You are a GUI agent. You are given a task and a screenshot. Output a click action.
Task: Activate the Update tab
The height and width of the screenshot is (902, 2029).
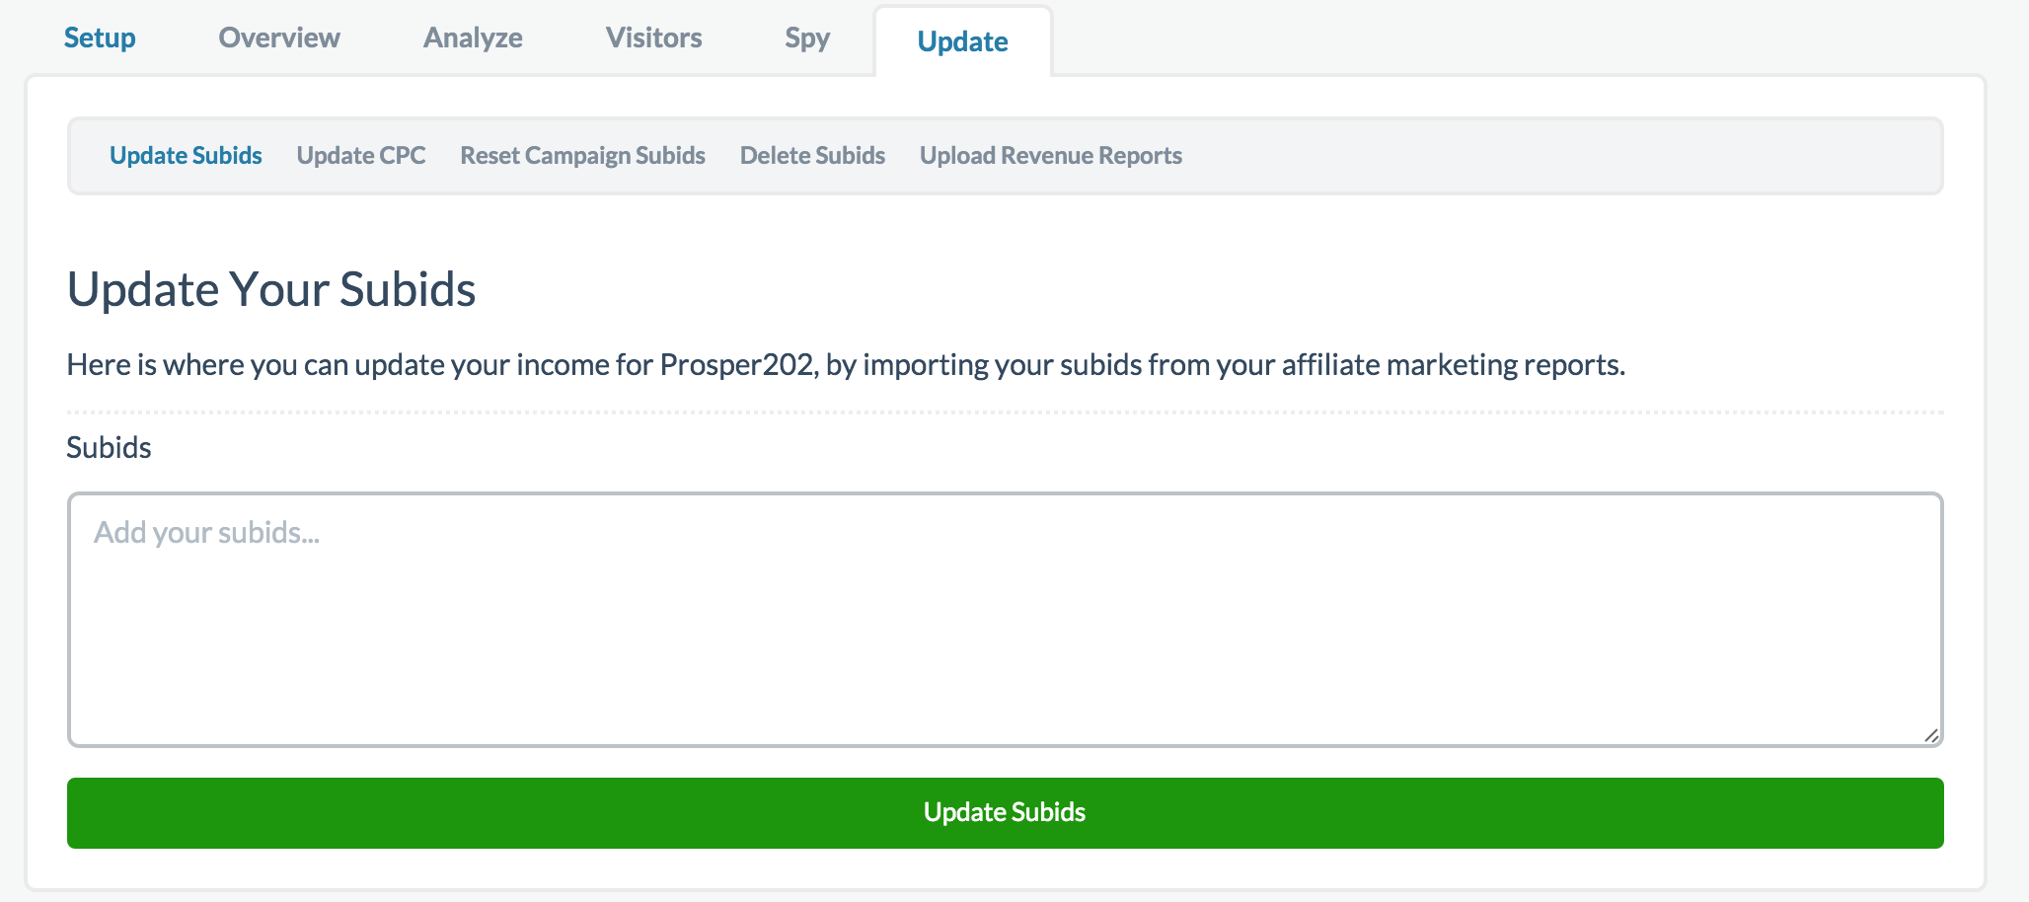(962, 41)
